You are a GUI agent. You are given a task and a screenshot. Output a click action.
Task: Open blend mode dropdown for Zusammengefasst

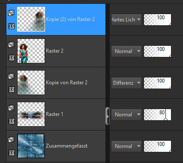click(126, 146)
